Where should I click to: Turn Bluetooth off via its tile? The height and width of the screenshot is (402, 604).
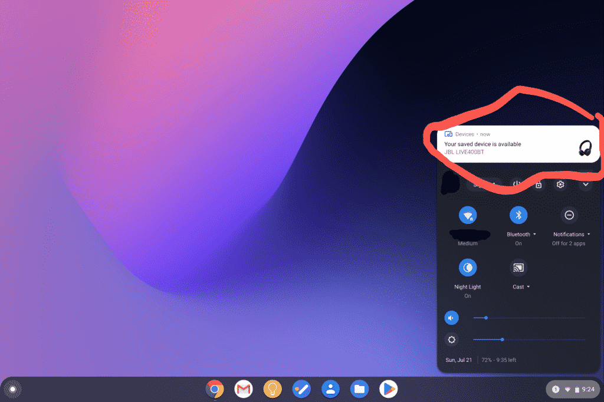pos(518,215)
